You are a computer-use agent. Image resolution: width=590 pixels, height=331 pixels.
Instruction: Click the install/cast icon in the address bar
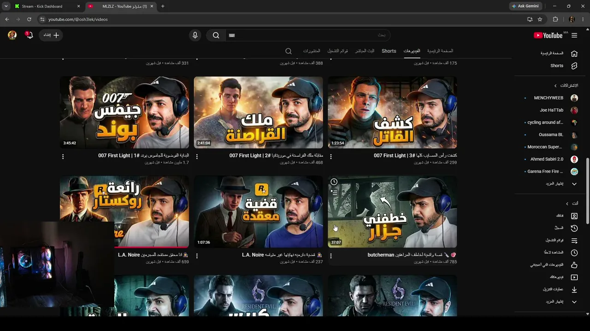point(530,19)
